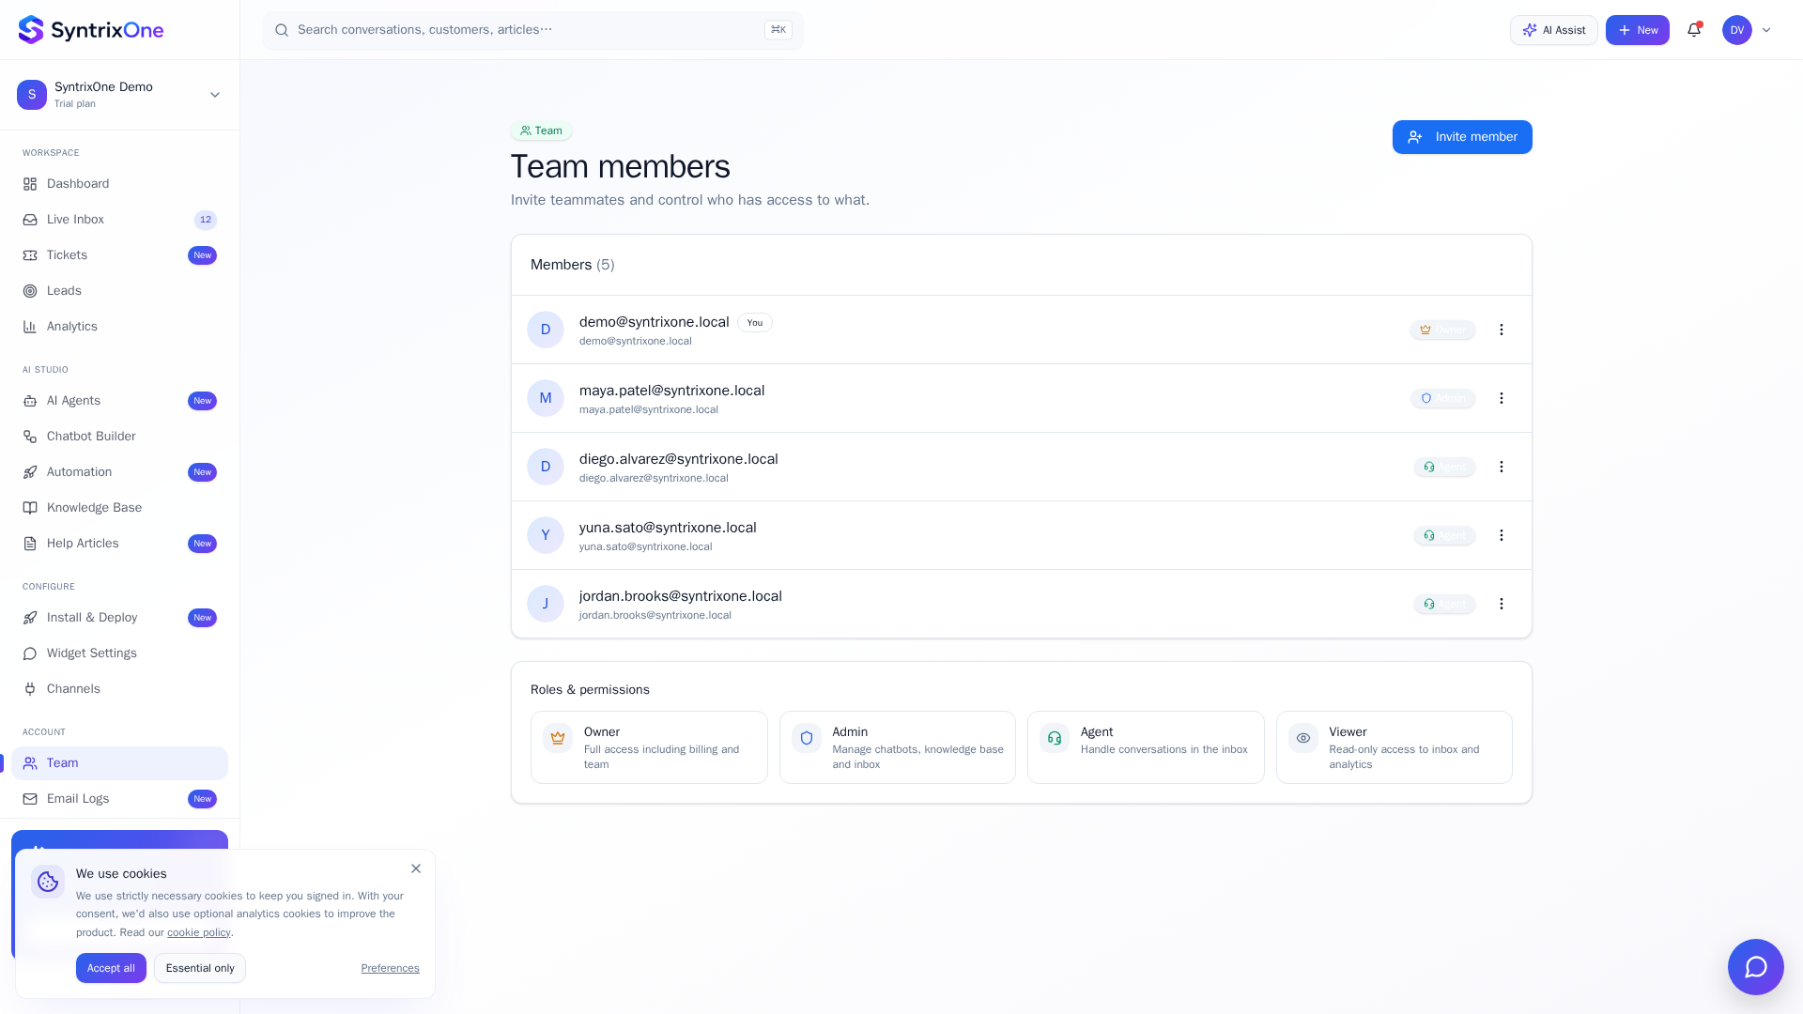Click the Members (5) heading
The image size is (1803, 1014).
point(573,265)
